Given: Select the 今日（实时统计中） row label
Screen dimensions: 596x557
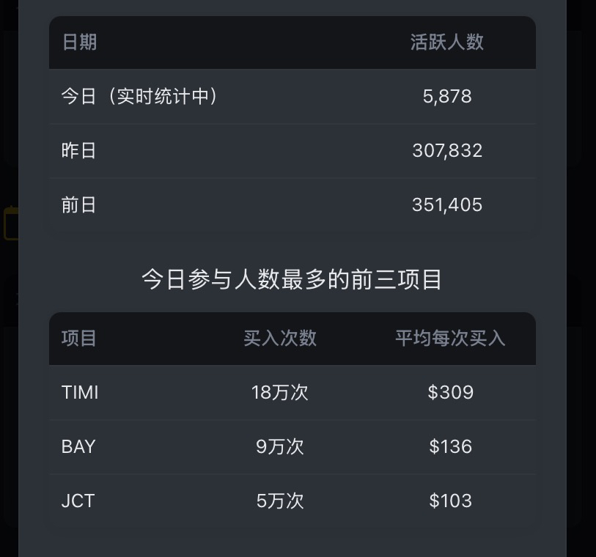Looking at the screenshot, I should (139, 97).
